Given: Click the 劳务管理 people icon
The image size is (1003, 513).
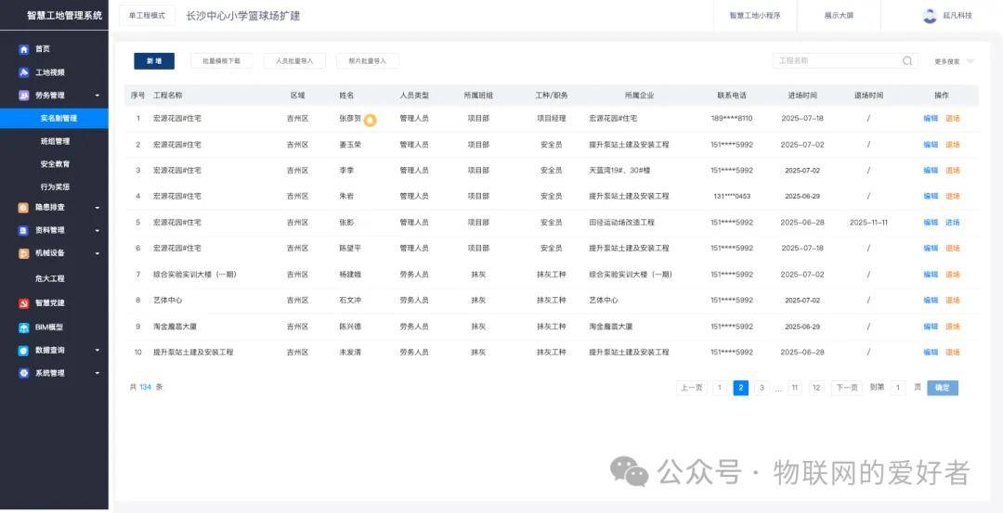Looking at the screenshot, I should (x=23, y=96).
